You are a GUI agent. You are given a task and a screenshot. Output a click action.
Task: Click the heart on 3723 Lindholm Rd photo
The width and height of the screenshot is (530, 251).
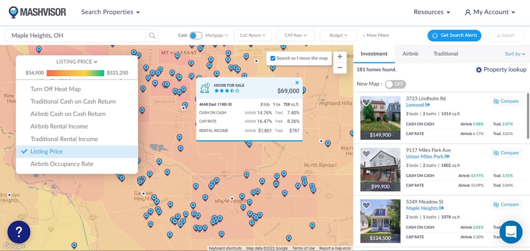pos(366,102)
